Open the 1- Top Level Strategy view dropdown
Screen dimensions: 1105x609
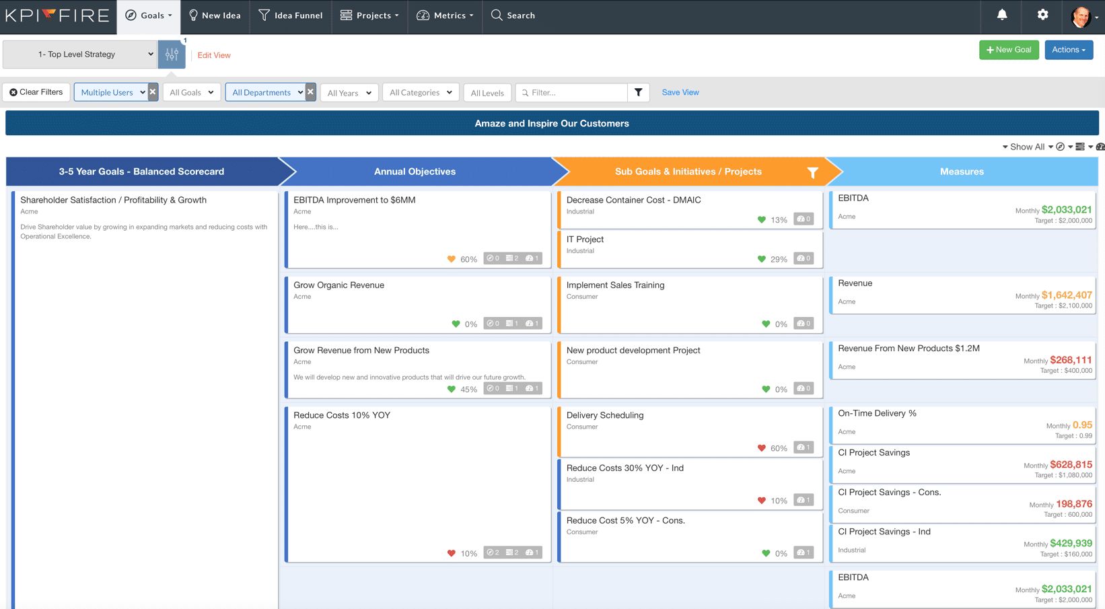coord(79,55)
